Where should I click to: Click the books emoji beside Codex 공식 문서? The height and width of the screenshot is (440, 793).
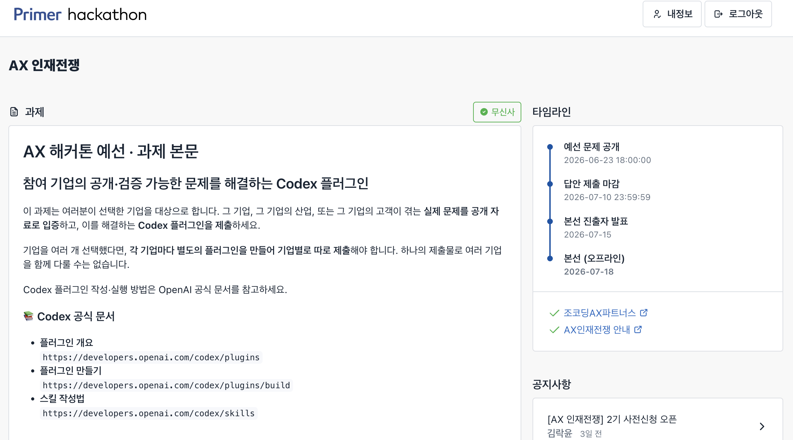(x=28, y=316)
